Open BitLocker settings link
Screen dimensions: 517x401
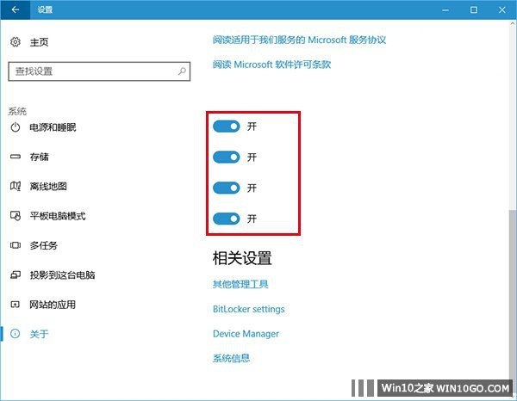[x=249, y=309]
